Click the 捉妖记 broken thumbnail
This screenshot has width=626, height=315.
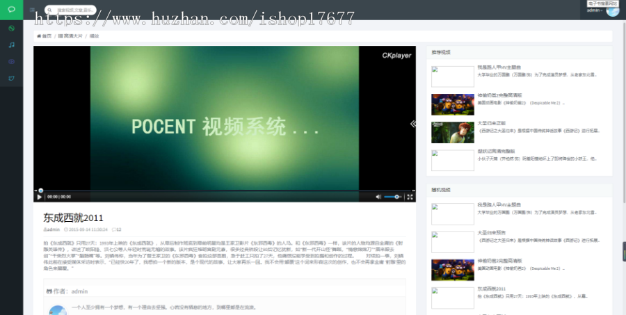(x=453, y=161)
